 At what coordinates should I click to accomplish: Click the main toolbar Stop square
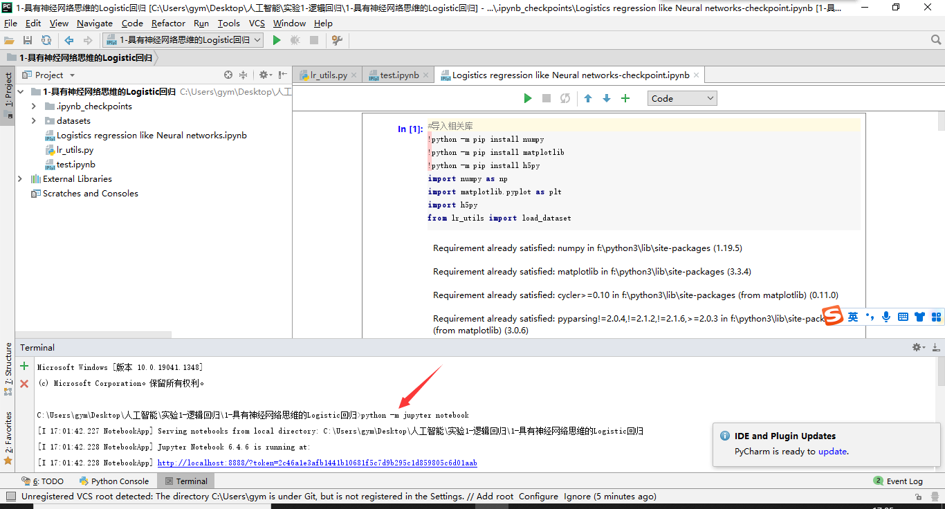[x=314, y=40]
